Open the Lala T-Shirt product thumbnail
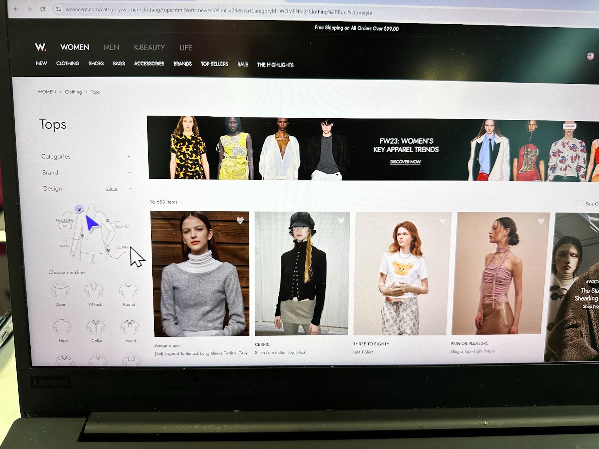The width and height of the screenshot is (599, 449). (400, 274)
